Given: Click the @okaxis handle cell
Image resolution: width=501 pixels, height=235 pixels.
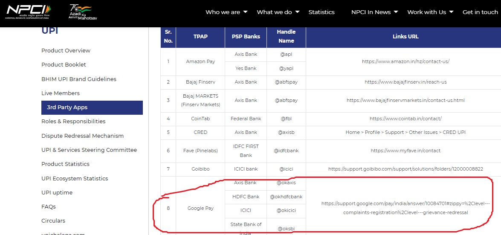Looking at the screenshot, I should coord(286,183).
